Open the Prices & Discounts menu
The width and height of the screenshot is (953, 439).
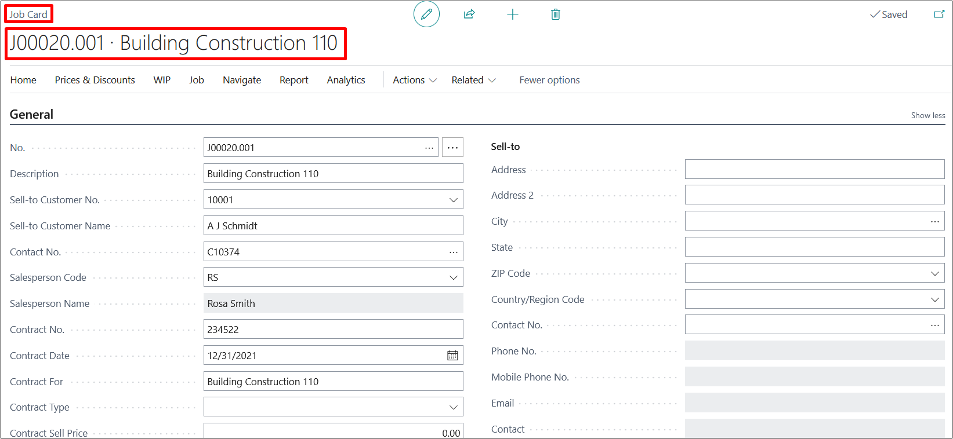click(x=95, y=80)
